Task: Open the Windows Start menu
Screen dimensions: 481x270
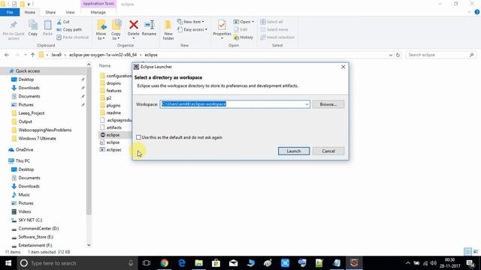Action: (x=8, y=263)
